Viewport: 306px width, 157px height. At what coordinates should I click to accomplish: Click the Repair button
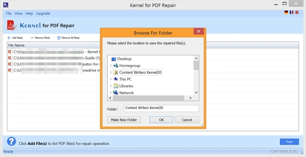point(289,142)
